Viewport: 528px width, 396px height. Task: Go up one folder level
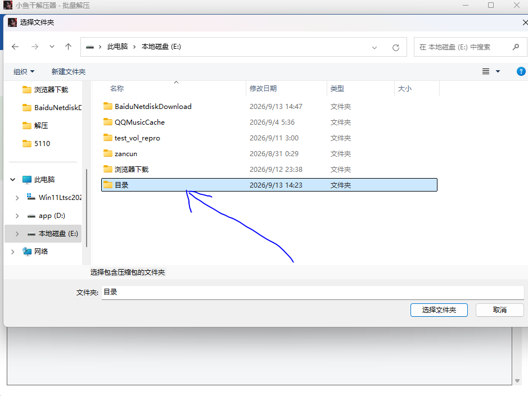tap(69, 47)
